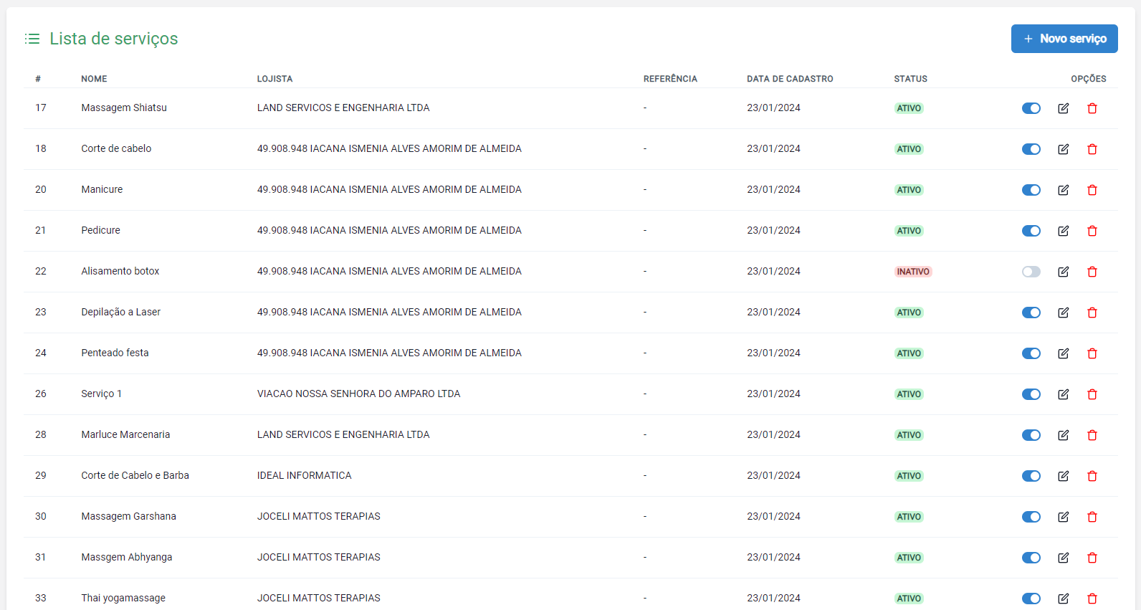Click the NOME column header

tap(94, 79)
